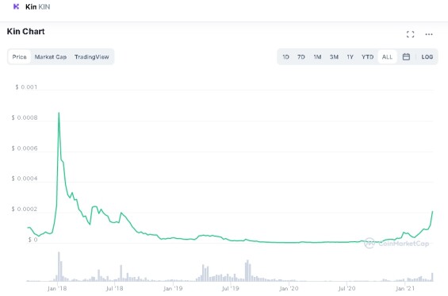Click the latest price point at chart end
448x296 pixels.
point(433,212)
